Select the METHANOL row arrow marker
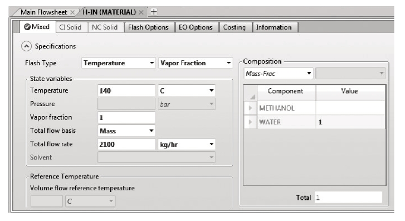Screen dimensions: 405x221 pyautogui.click(x=250, y=108)
